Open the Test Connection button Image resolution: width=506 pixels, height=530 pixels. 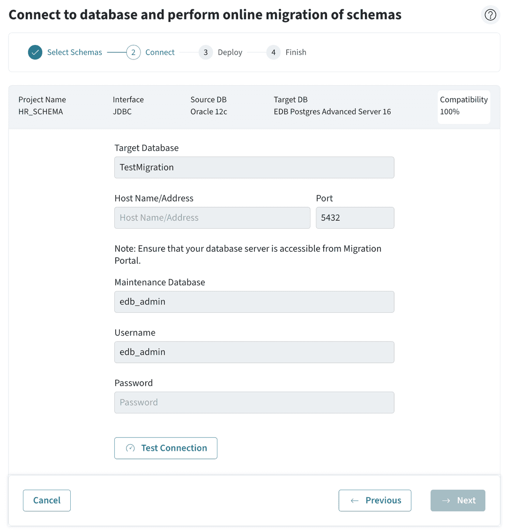point(165,448)
